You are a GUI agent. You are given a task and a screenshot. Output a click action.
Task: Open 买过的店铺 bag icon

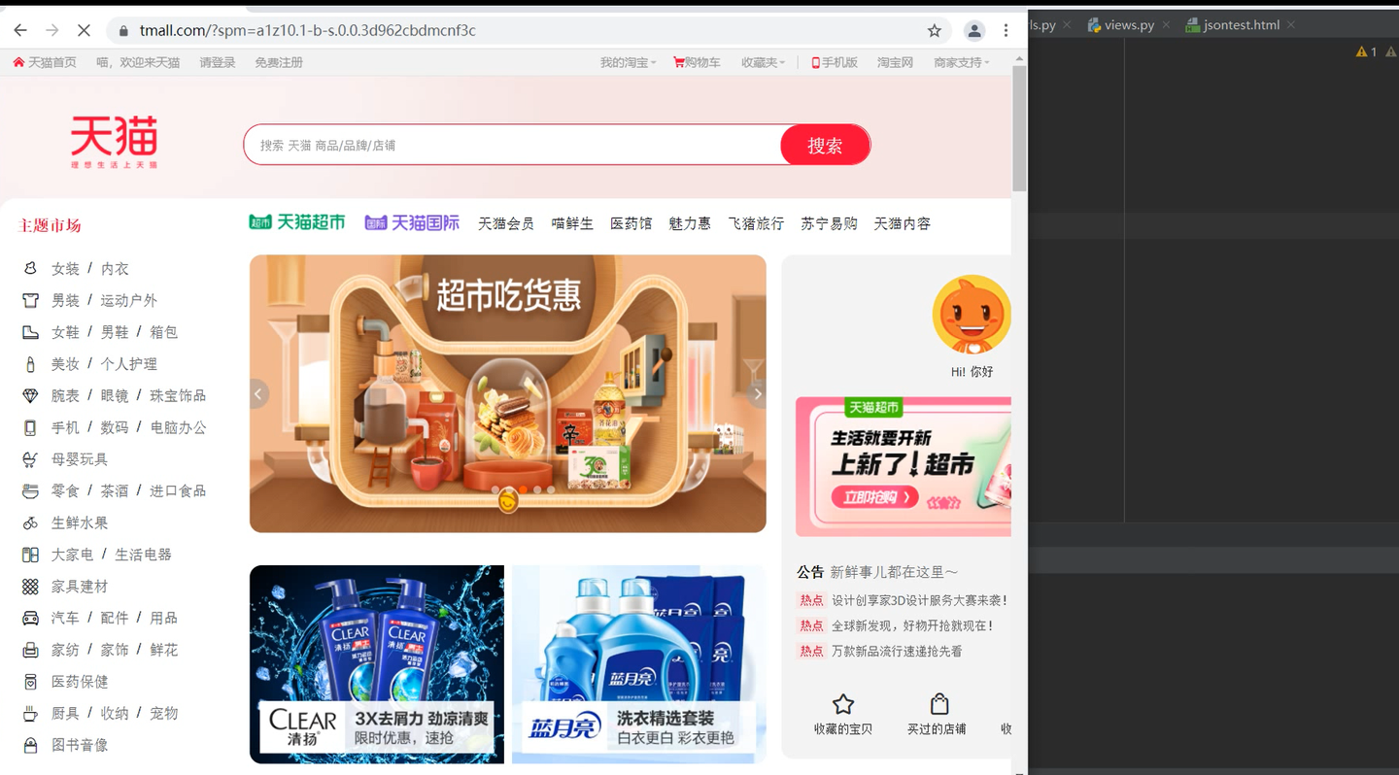coord(938,704)
